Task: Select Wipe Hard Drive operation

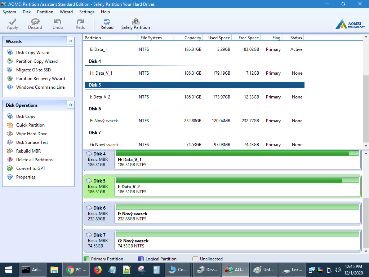Action: [31, 134]
